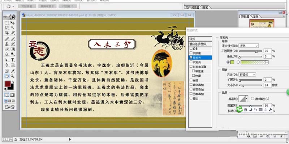Click Jump to ImageReady icon
This screenshot has height=144, width=289.
(10, 107)
